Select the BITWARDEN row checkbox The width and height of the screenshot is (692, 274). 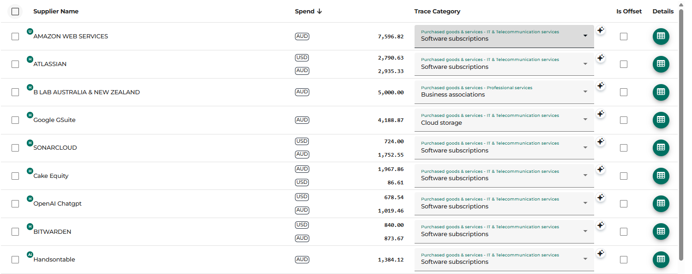15,231
